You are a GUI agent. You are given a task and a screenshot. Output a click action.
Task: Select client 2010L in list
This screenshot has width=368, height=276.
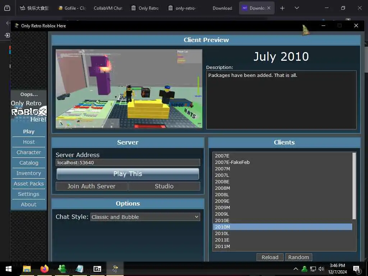tap(282, 233)
